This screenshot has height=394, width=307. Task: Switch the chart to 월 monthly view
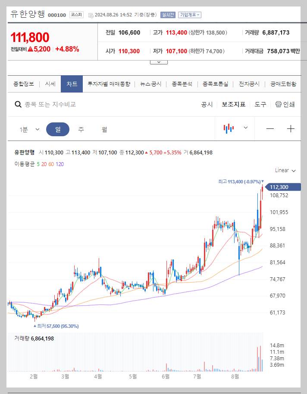[105, 129]
